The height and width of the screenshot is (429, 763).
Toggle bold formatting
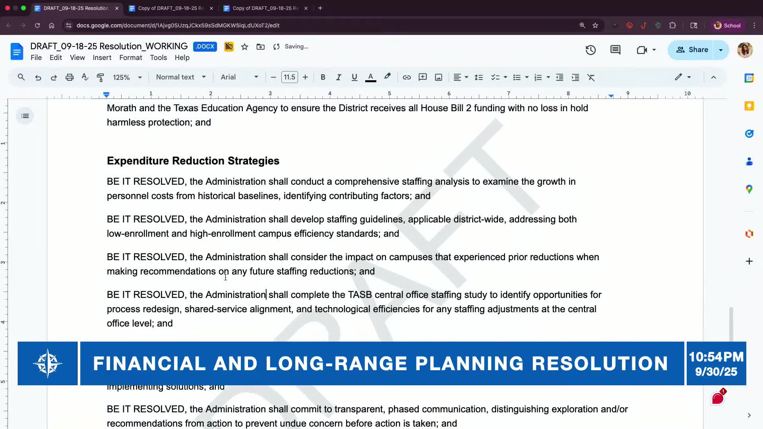323,77
